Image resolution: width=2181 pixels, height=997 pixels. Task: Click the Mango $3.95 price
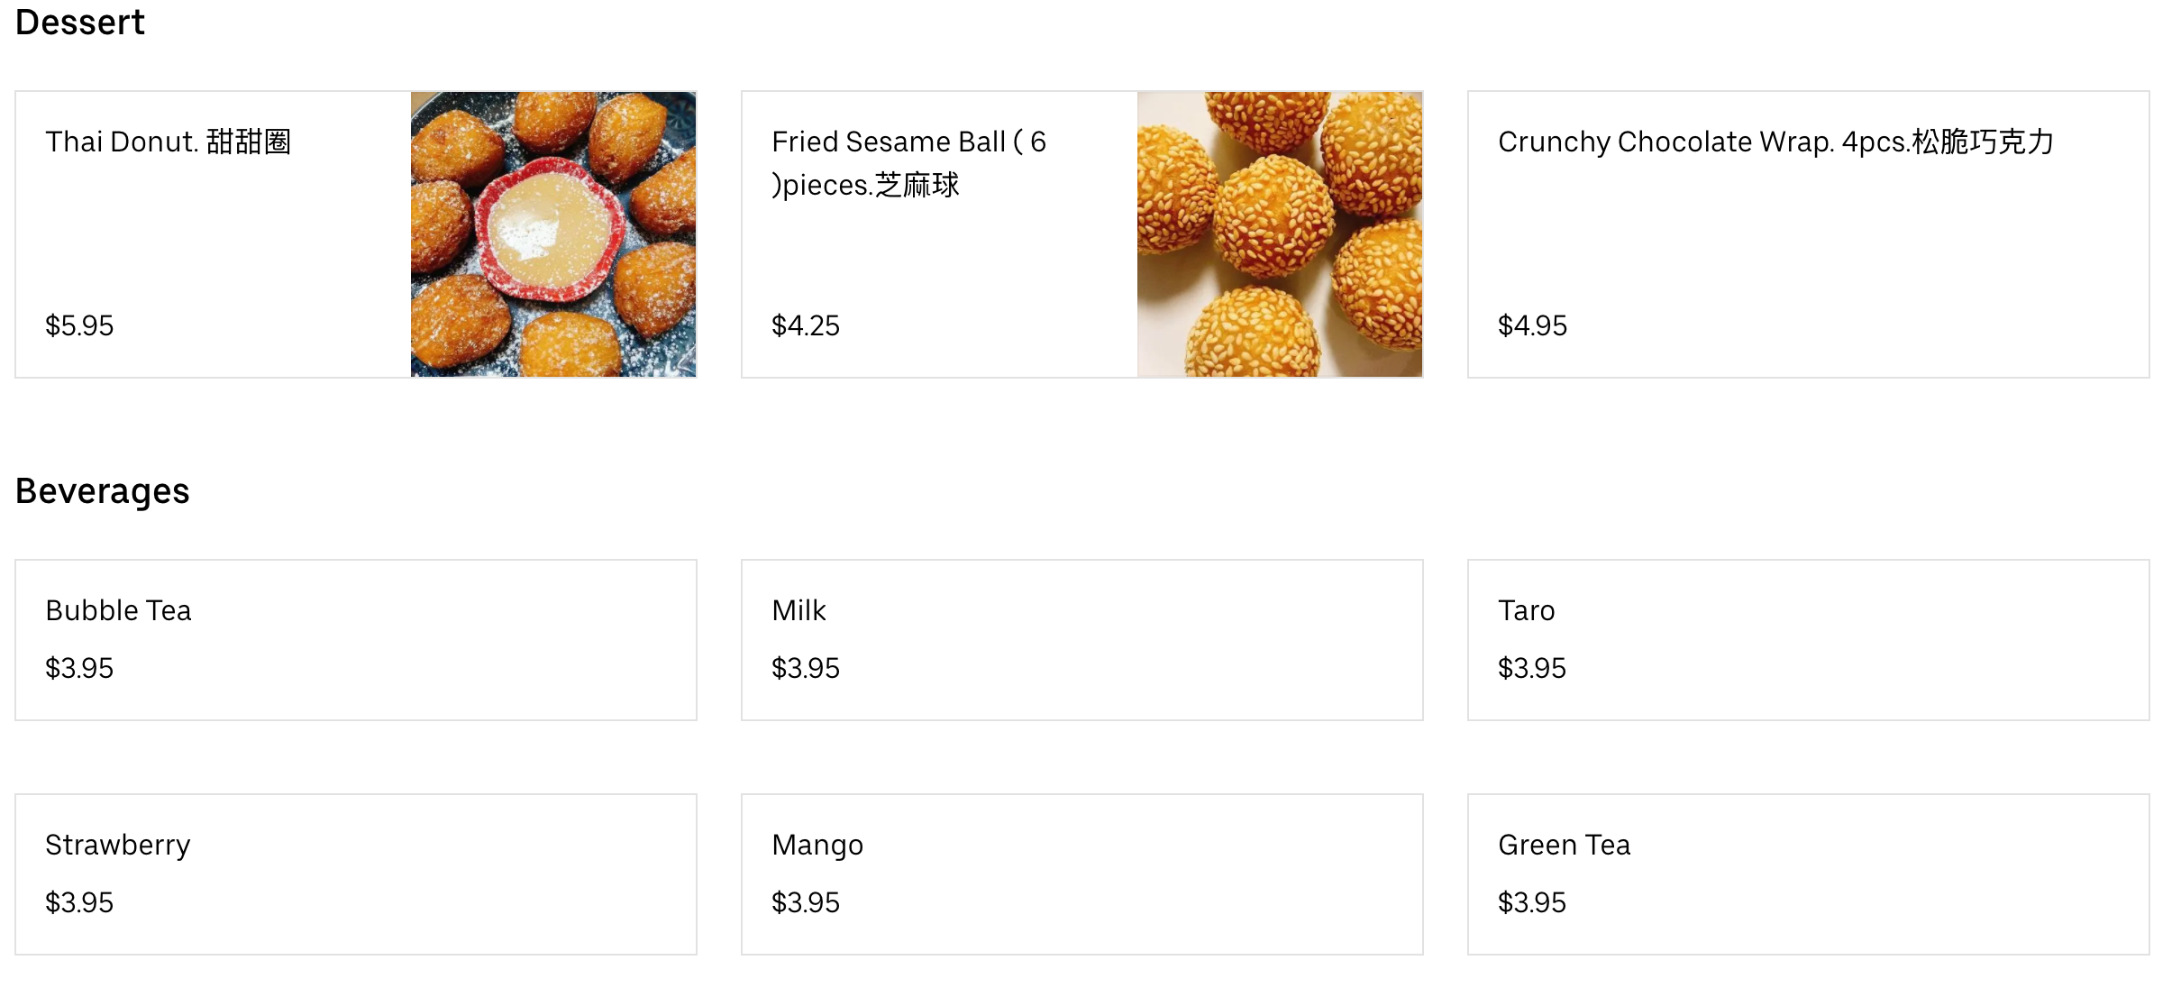pyautogui.click(x=806, y=902)
